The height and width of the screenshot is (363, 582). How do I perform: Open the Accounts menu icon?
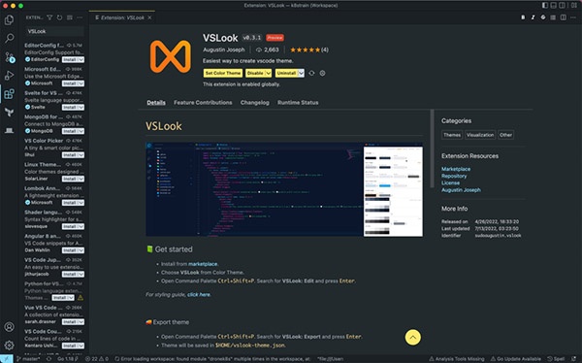coord(10,327)
